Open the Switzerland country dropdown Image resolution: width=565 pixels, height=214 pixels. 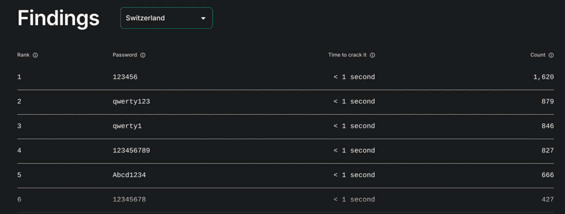(167, 18)
